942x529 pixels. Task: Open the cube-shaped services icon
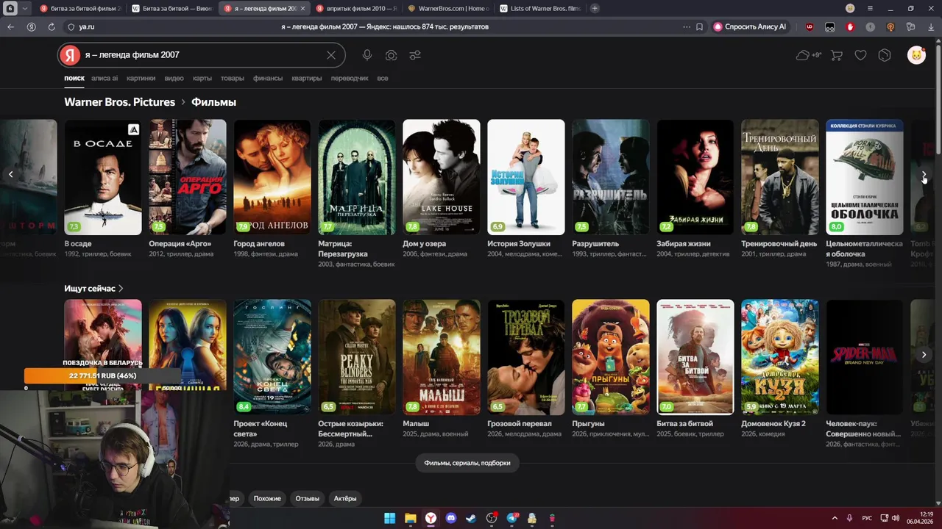[x=885, y=55]
